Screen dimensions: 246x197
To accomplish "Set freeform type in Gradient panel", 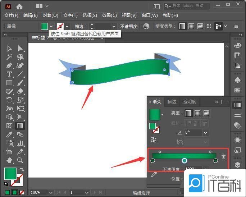I will (206, 113).
